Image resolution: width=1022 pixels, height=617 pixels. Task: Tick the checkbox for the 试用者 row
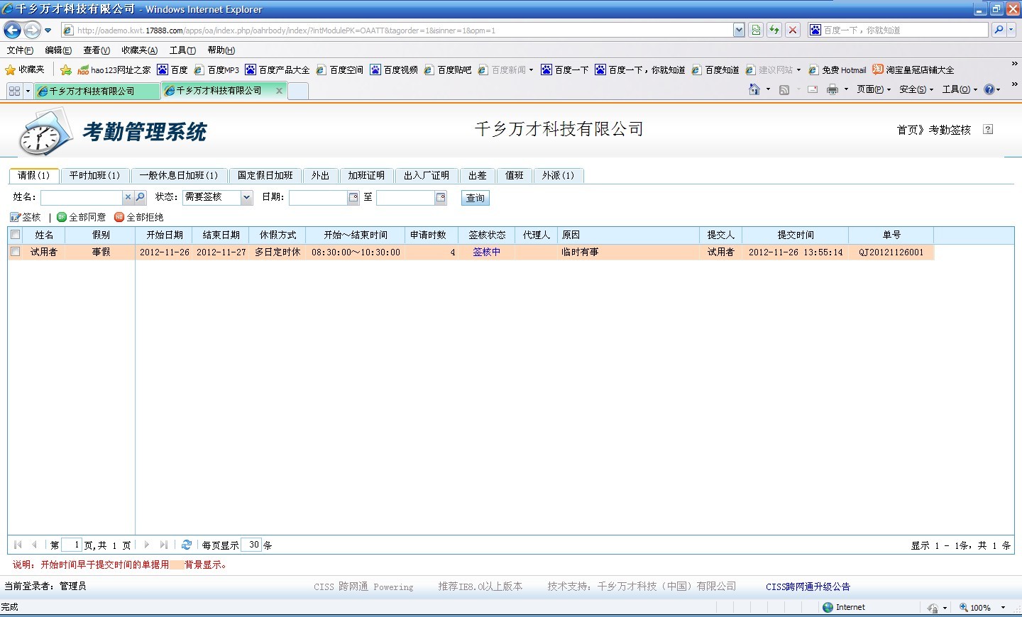pyautogui.click(x=15, y=252)
